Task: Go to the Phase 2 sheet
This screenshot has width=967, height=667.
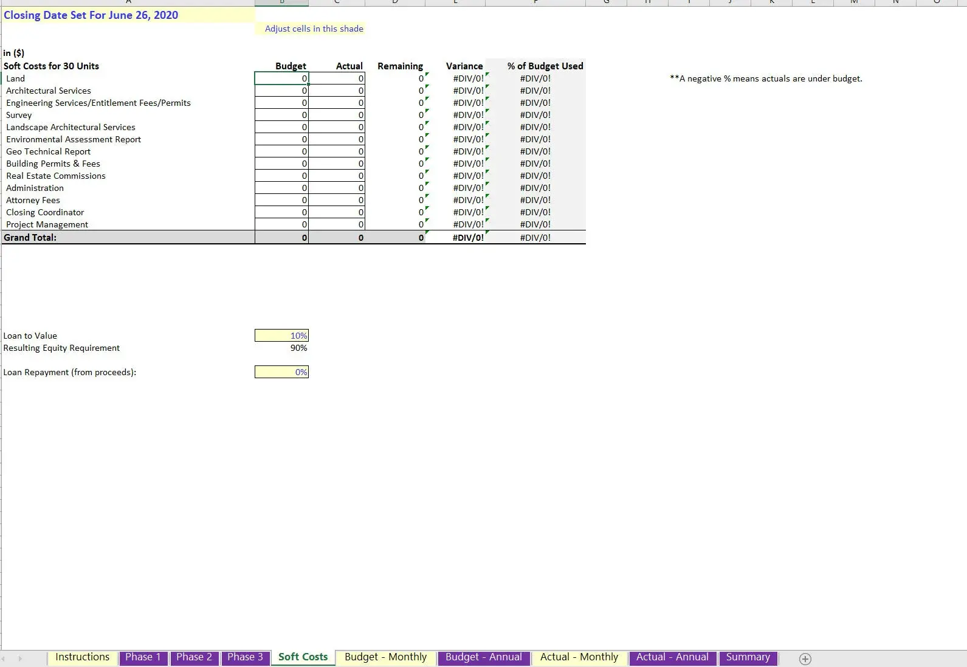Action: pyautogui.click(x=194, y=657)
